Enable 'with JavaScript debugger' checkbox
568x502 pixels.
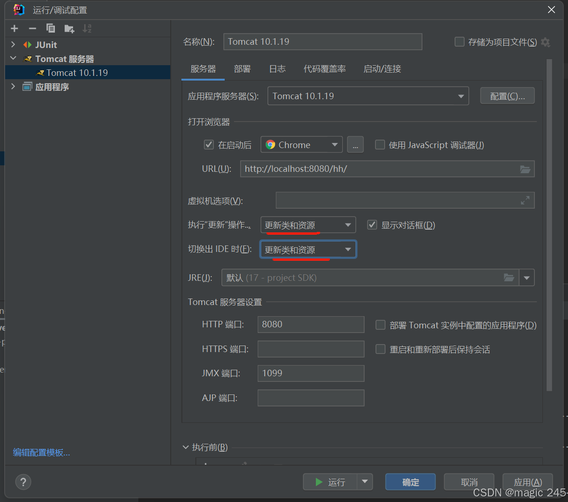[x=380, y=145]
